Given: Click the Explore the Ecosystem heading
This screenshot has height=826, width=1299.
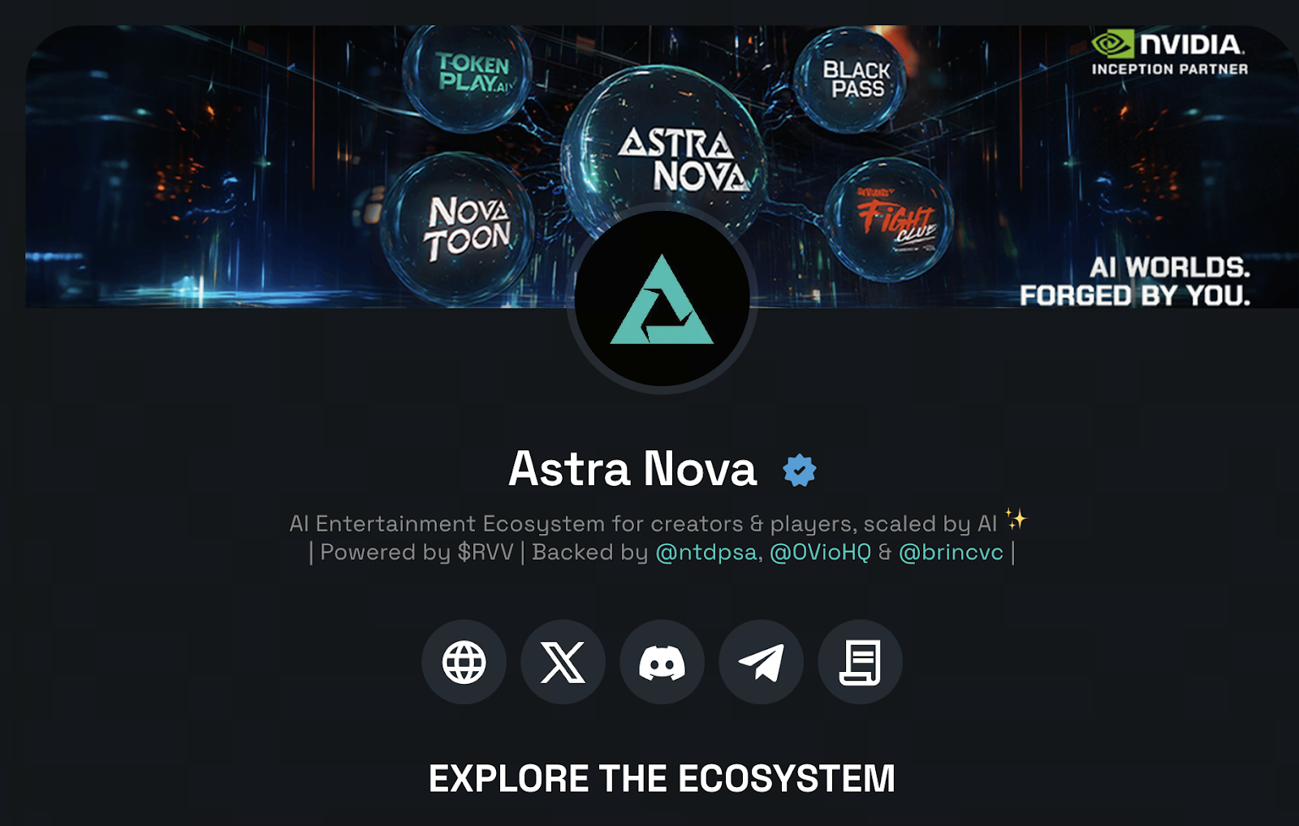Looking at the screenshot, I should pyautogui.click(x=662, y=778).
